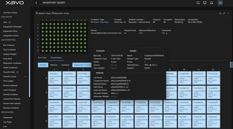Select tube card TKA5756840

[98, 121]
